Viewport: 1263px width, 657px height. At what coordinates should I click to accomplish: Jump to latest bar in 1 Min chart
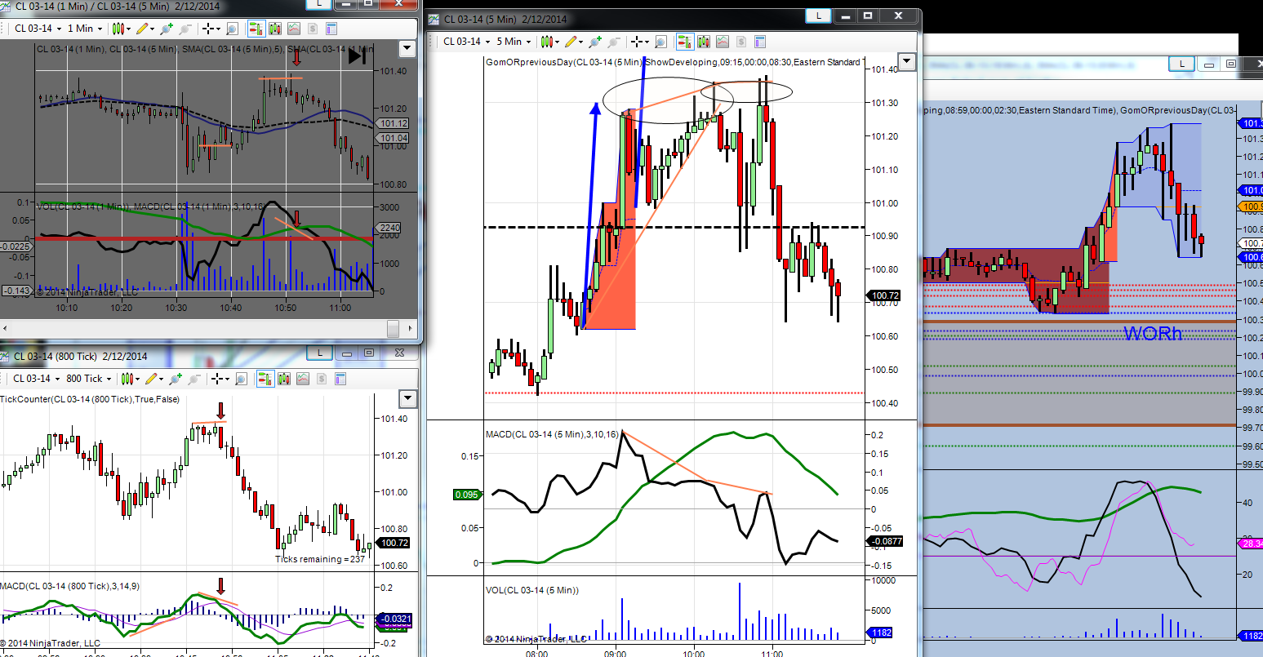tap(357, 56)
